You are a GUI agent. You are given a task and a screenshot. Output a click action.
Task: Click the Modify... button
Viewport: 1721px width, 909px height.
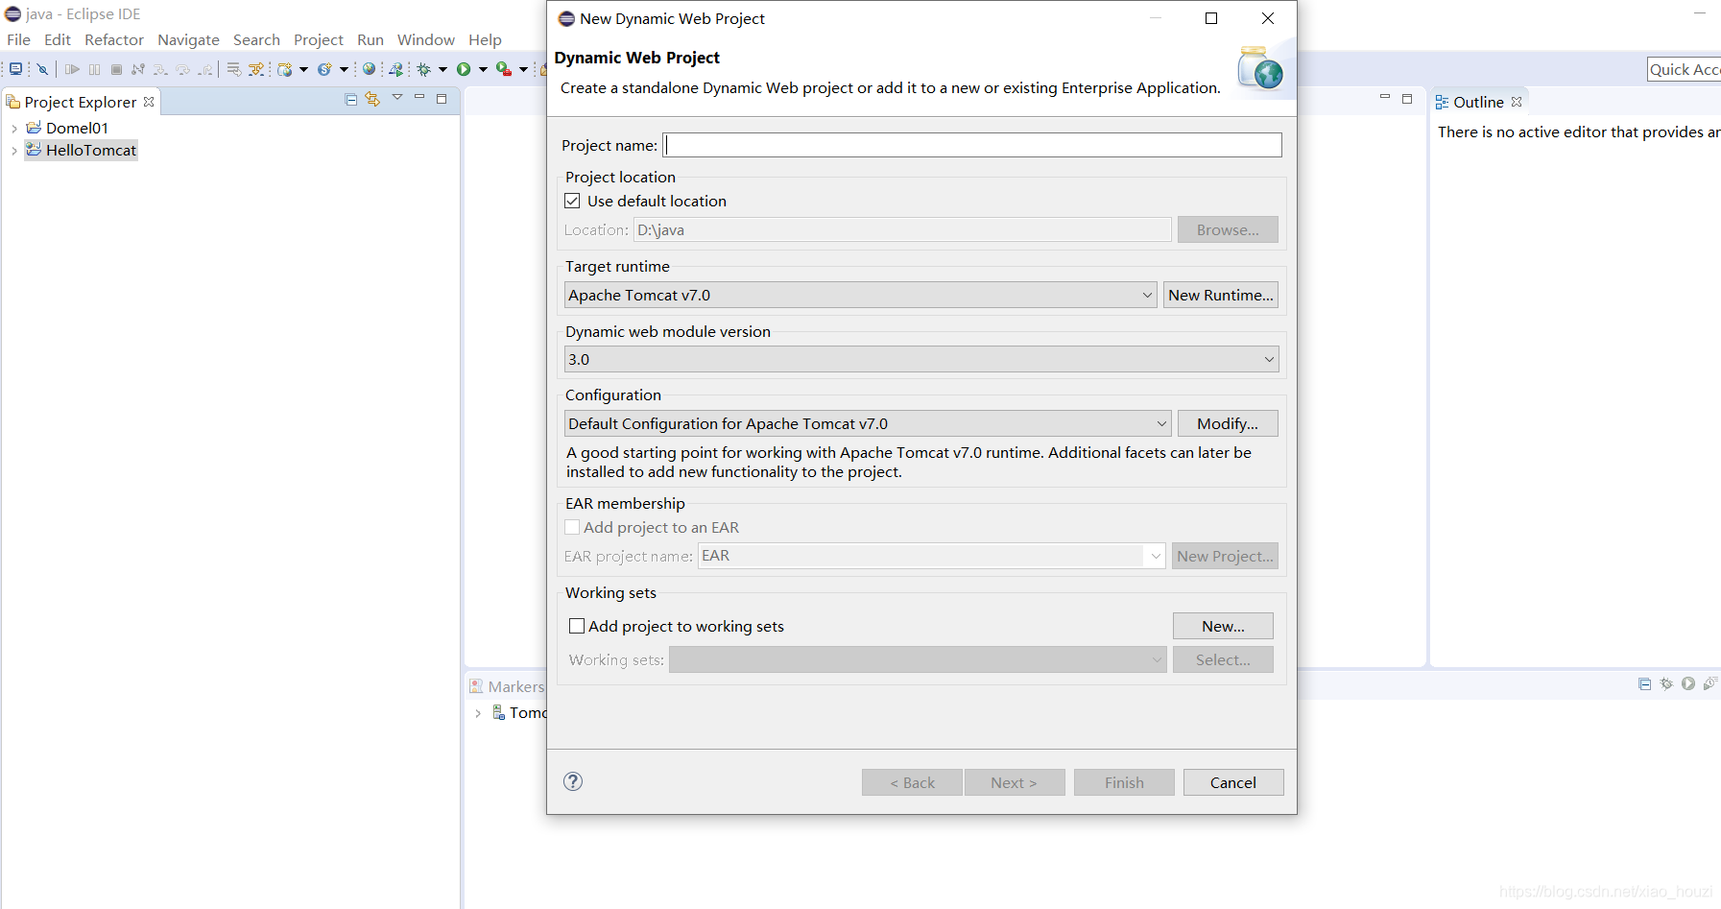coord(1228,423)
